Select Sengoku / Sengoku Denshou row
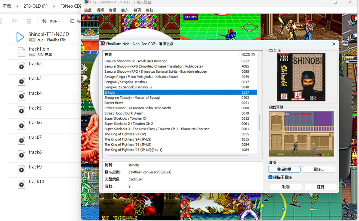The height and width of the screenshot is (221, 359). 180,82
